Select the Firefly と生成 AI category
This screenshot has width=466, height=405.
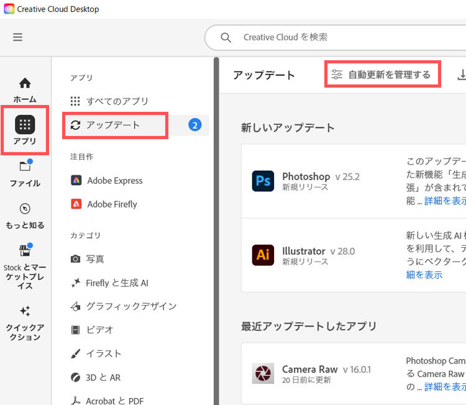[x=109, y=283]
